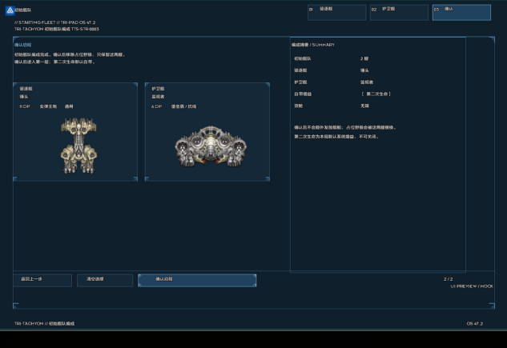Click the 护卫舰 title on the right ship card
The image size is (507, 348).
point(158,89)
